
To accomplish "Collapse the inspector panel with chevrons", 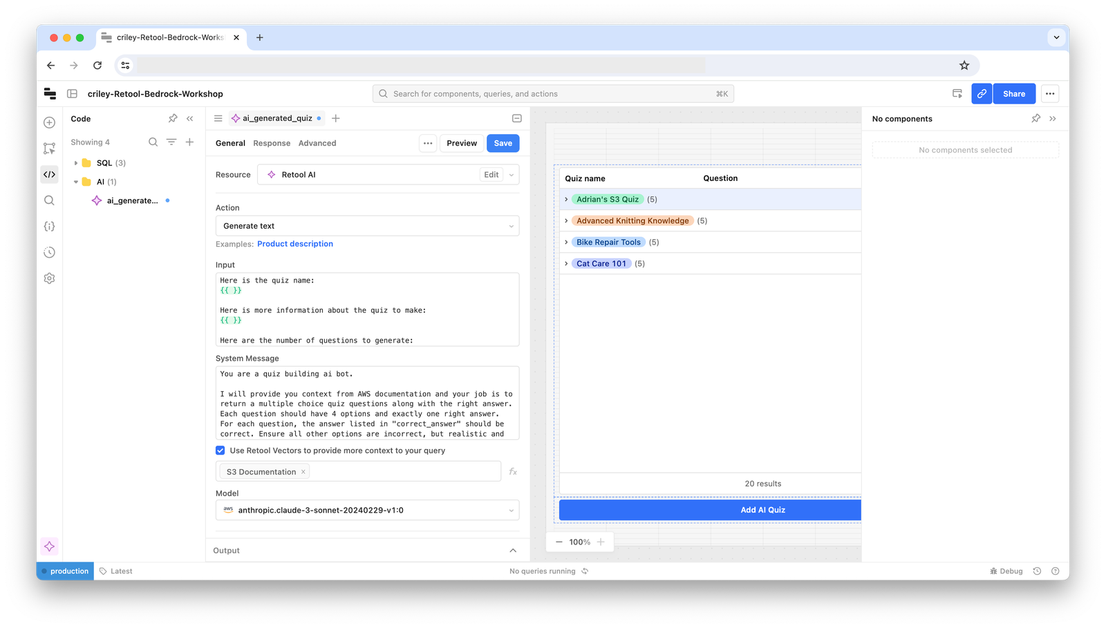I will point(1053,119).
